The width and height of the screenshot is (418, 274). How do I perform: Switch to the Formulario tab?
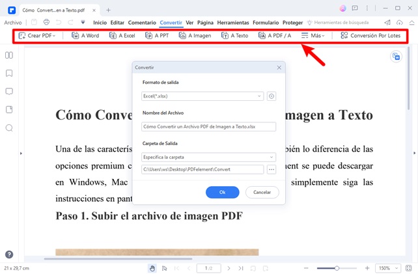266,23
